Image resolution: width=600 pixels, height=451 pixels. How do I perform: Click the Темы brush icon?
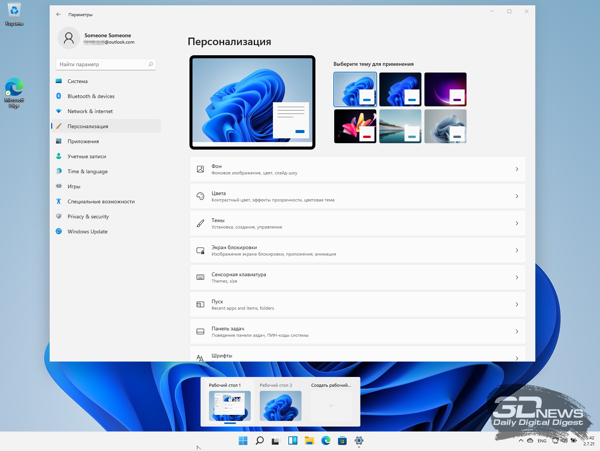click(x=200, y=223)
